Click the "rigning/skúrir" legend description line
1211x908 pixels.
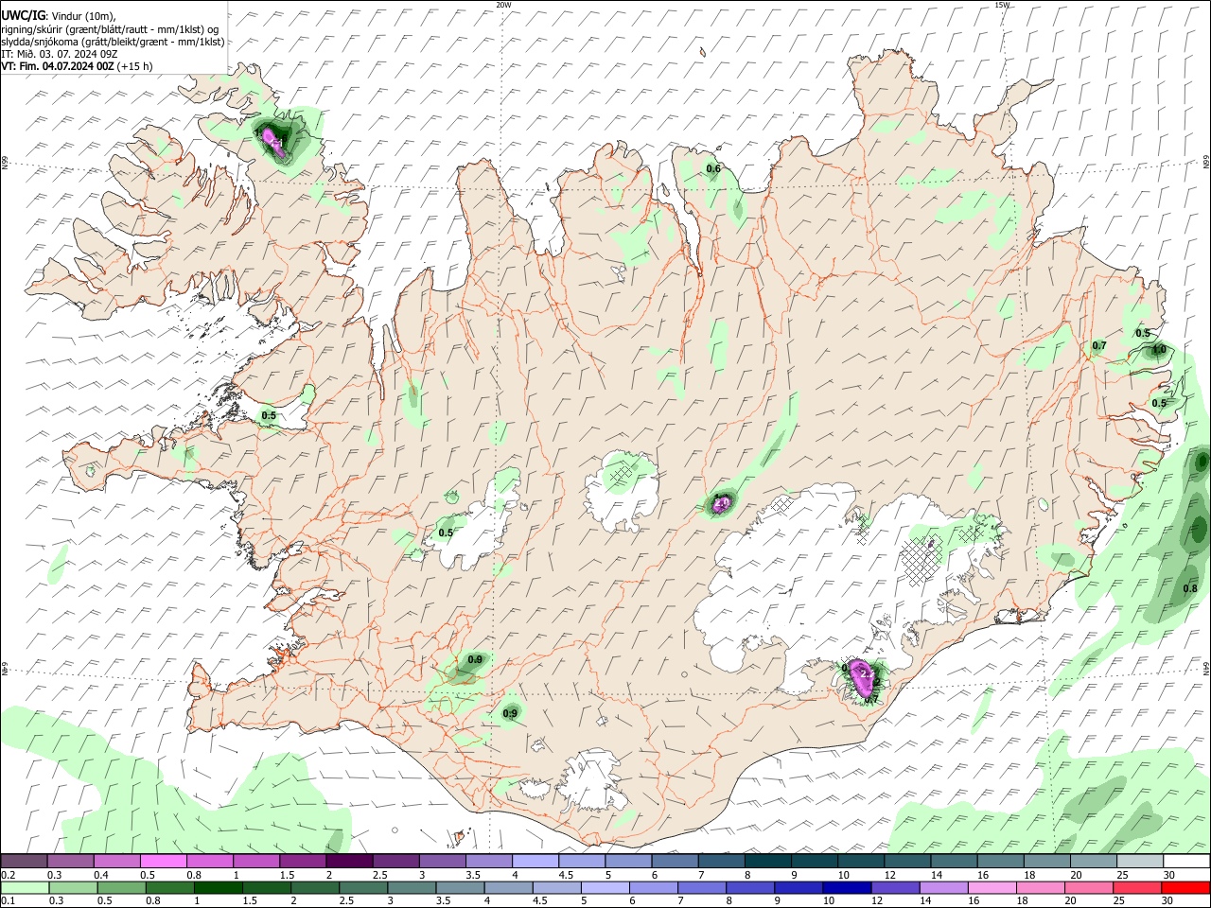(x=111, y=29)
